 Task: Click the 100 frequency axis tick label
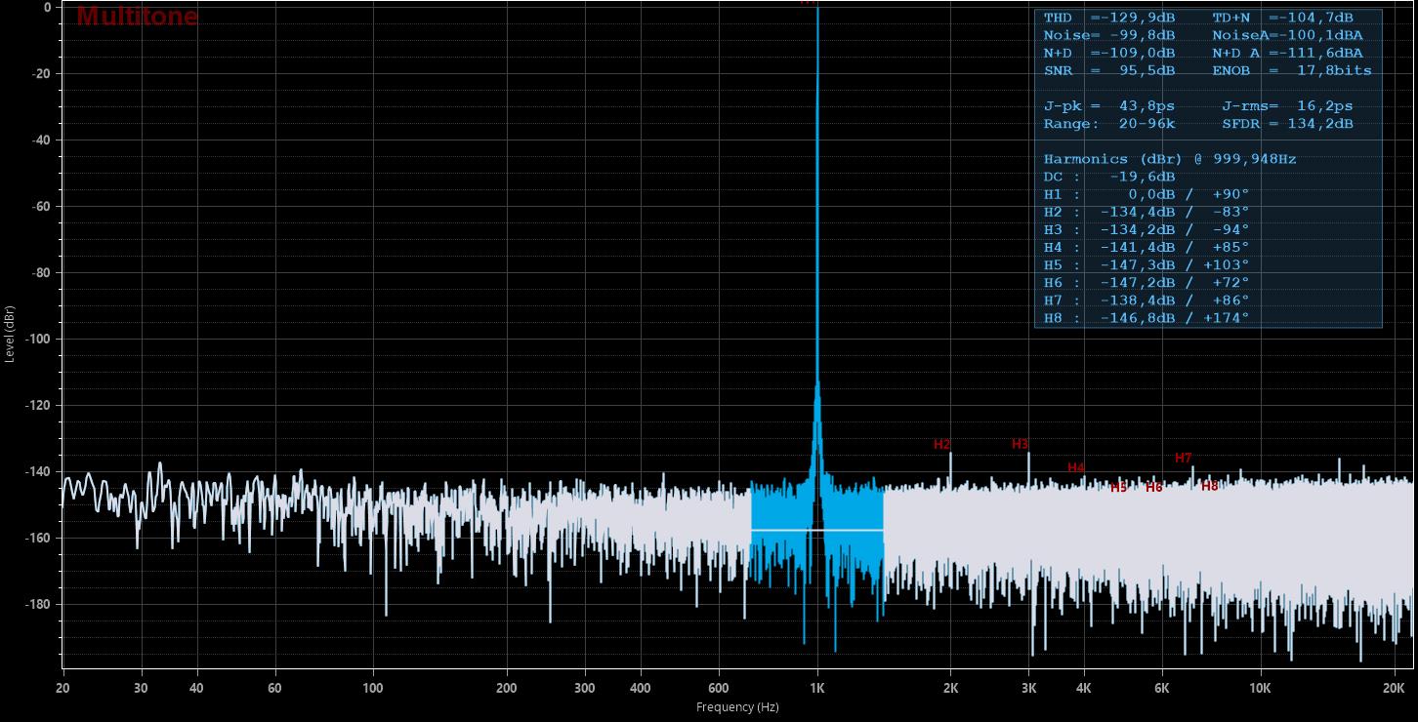coord(373,687)
